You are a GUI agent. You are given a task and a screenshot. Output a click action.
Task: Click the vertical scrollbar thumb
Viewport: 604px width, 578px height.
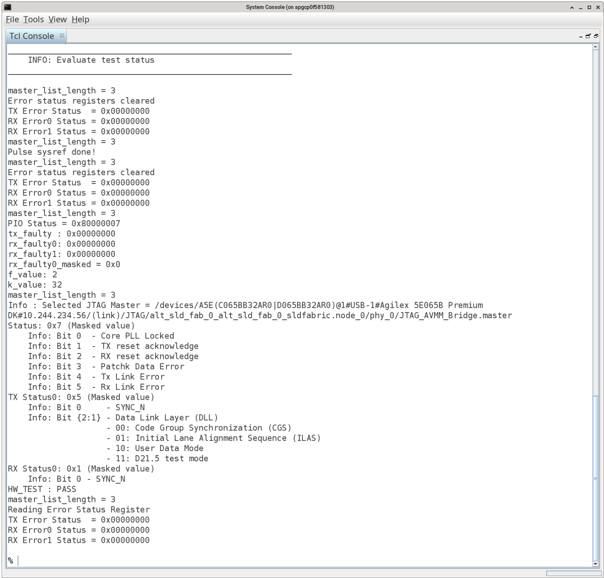pos(596,478)
